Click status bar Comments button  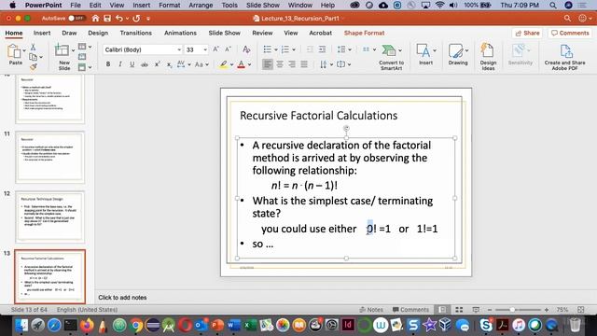pos(410,310)
